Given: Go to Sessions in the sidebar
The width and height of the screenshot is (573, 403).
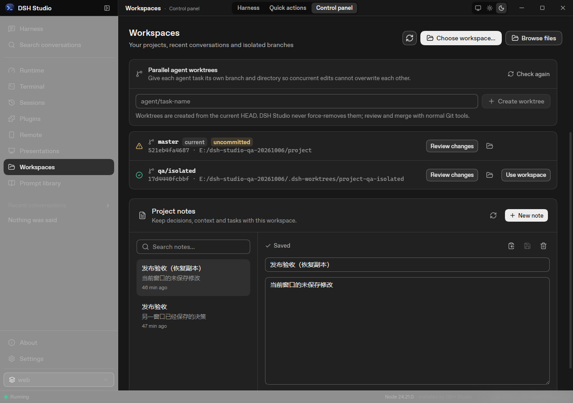Looking at the screenshot, I should (59, 103).
